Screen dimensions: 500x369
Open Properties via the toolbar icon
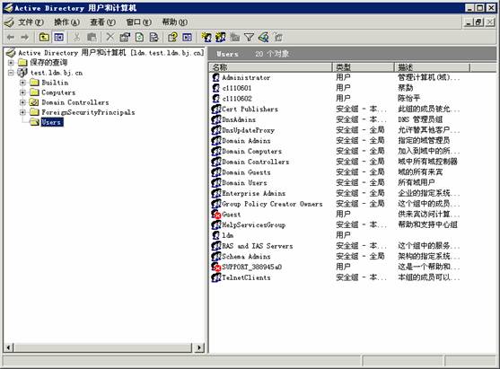[125, 38]
